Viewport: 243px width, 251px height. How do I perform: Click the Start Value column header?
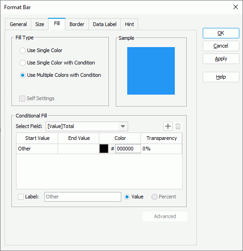point(37,138)
